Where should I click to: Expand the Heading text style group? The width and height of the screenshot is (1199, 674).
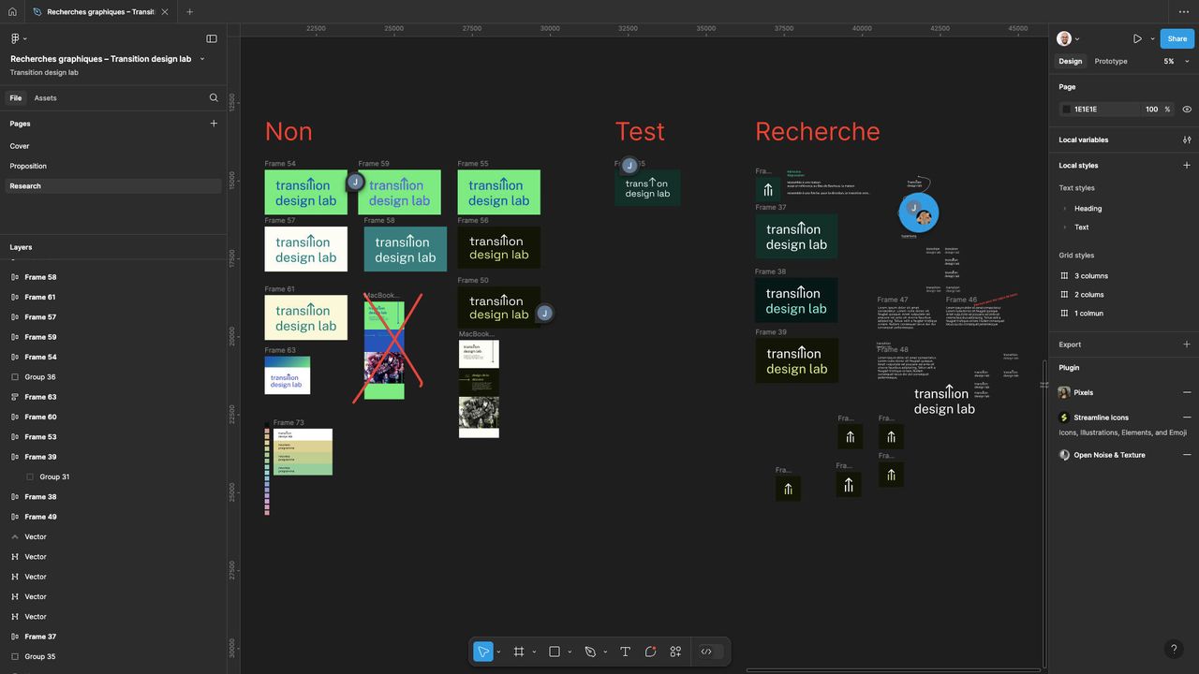(x=1065, y=209)
